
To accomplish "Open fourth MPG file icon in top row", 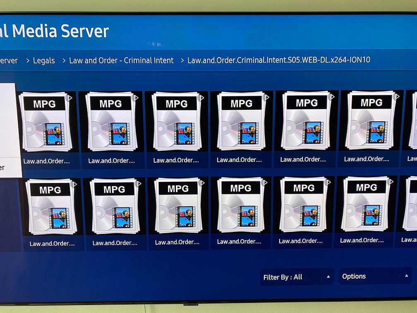I will (x=242, y=121).
